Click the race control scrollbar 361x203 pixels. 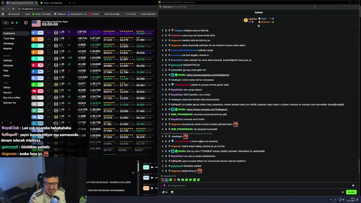138,167
